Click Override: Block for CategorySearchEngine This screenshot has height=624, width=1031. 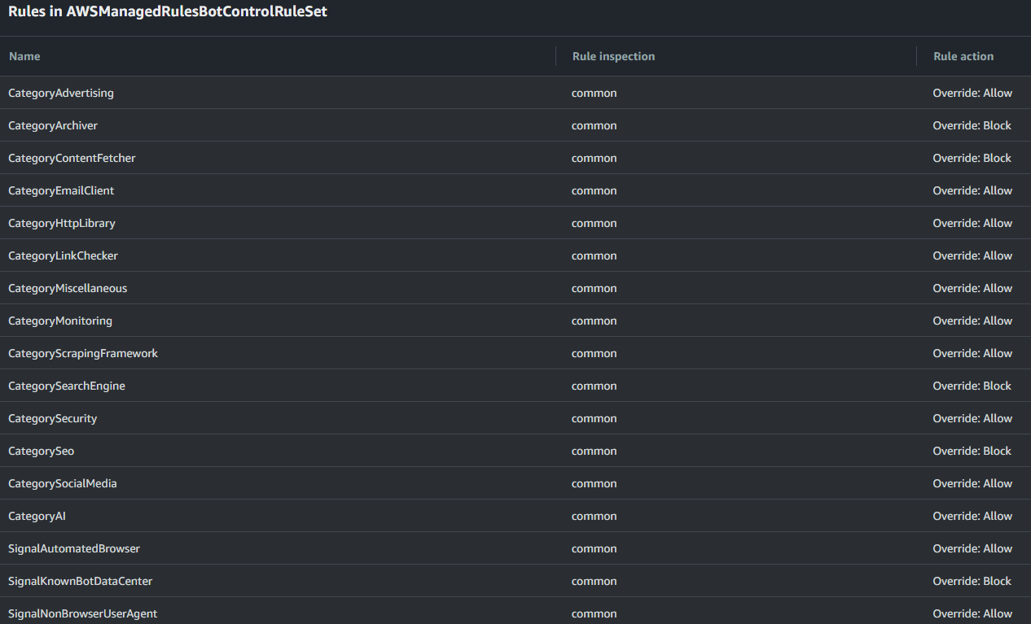(x=972, y=386)
